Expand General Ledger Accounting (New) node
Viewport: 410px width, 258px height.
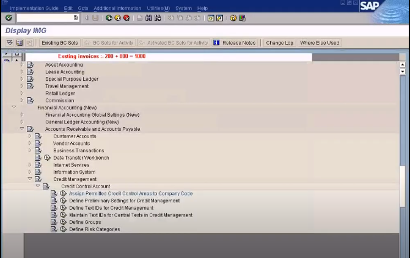point(22,122)
